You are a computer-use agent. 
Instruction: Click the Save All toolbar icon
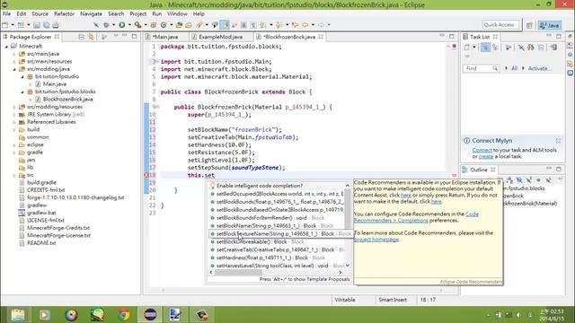[x=46, y=25]
